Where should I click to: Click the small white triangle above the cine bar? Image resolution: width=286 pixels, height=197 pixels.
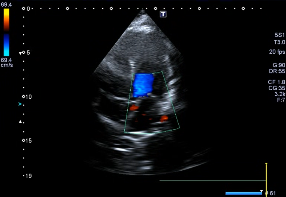click(261, 191)
